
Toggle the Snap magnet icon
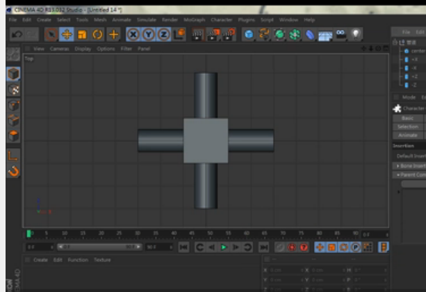(13, 171)
